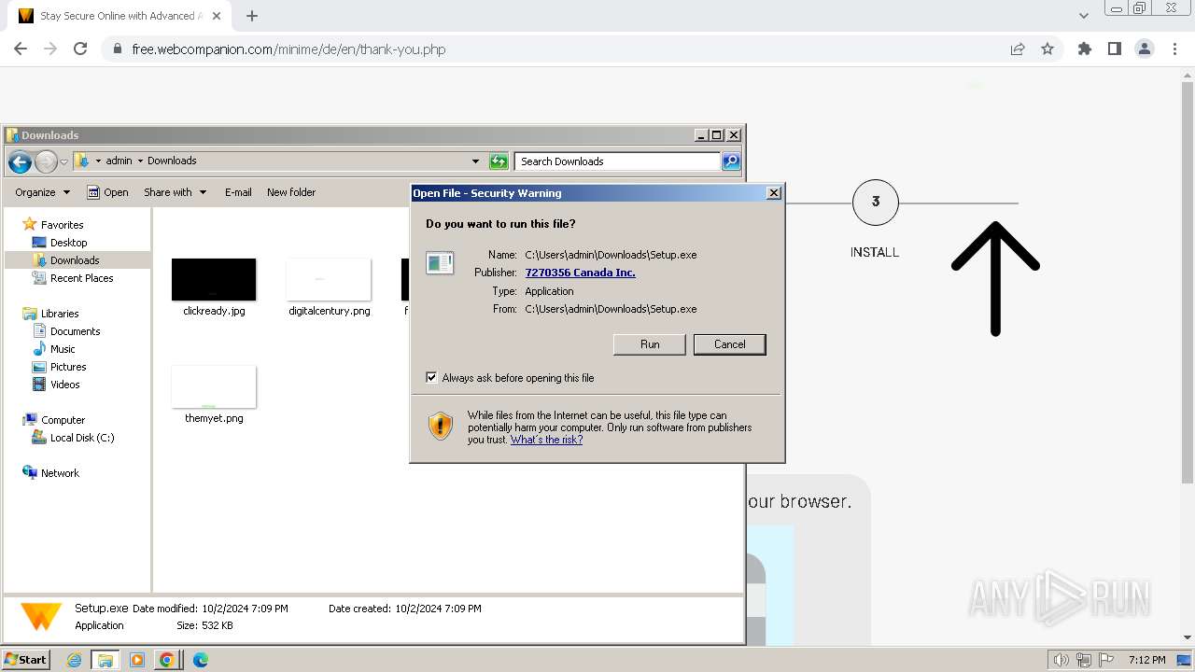Create a New folder from the toolbar
The width and height of the screenshot is (1195, 672).
pyautogui.click(x=291, y=192)
